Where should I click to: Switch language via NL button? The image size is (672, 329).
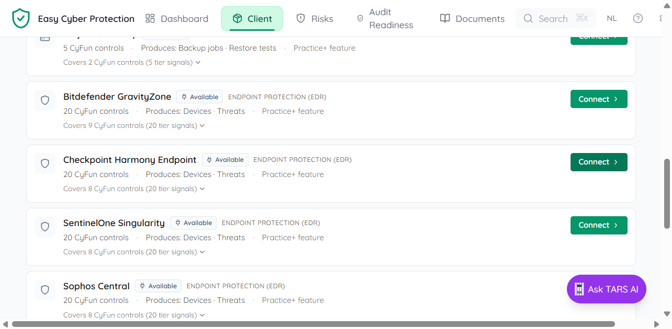pyautogui.click(x=612, y=18)
